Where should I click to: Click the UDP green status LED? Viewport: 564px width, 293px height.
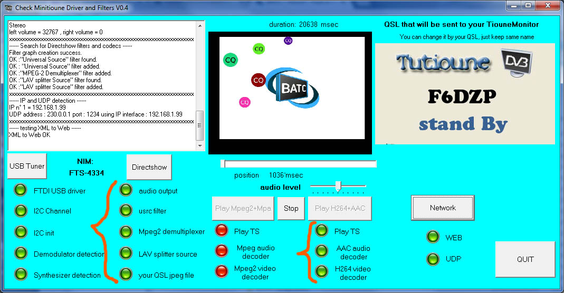pyautogui.click(x=433, y=259)
